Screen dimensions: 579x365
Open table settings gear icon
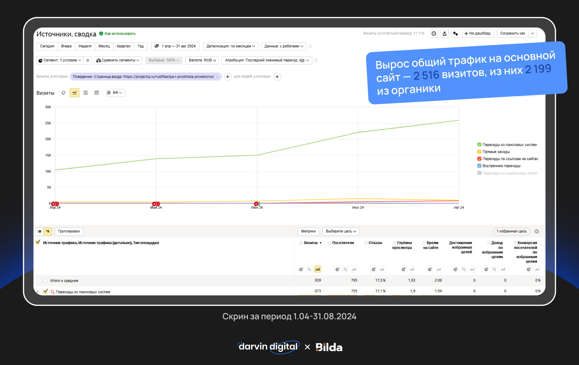pyautogui.click(x=537, y=231)
